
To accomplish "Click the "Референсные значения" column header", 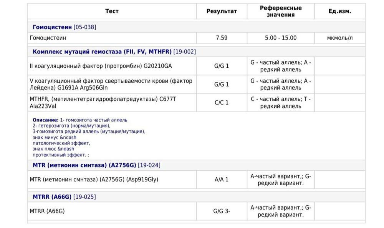I will pyautogui.click(x=281, y=11).
